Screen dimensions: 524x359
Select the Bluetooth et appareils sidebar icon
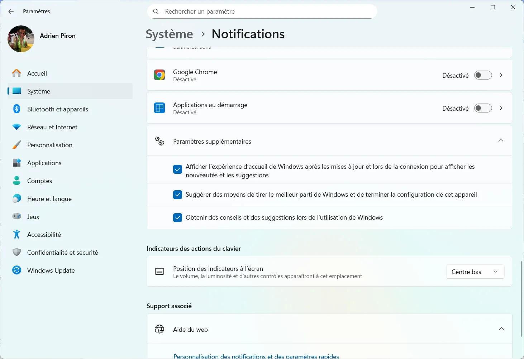pyautogui.click(x=16, y=109)
